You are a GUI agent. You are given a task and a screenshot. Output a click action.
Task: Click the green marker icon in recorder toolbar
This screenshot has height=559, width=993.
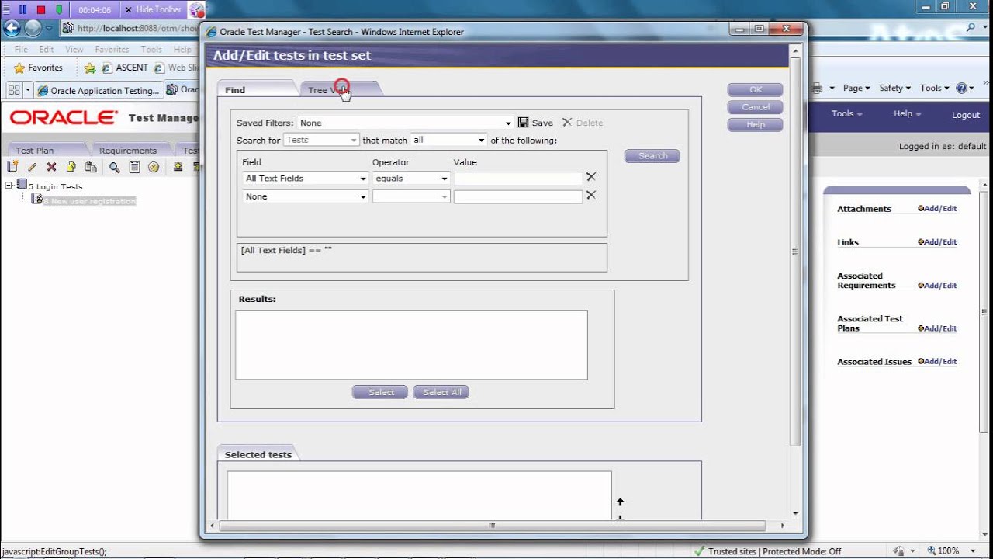59,9
